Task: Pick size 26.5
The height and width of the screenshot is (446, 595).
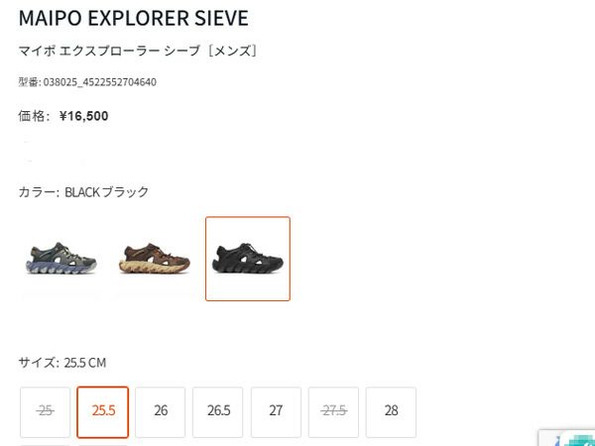Action: (x=218, y=411)
